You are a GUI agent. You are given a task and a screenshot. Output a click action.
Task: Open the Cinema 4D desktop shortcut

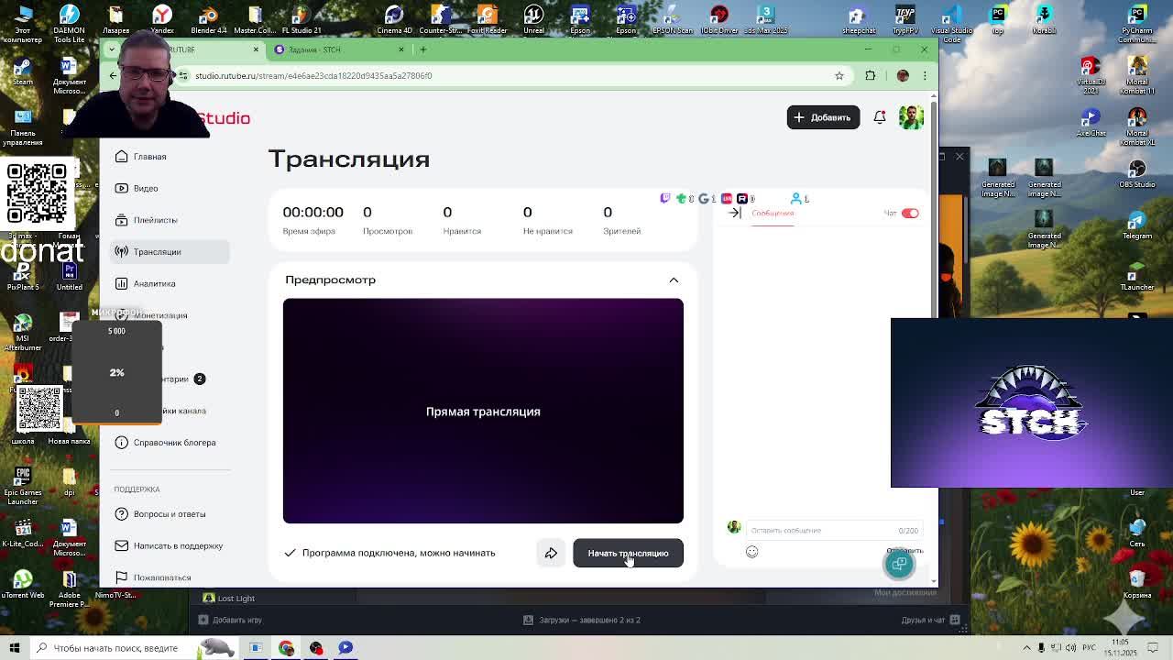pyautogui.click(x=395, y=19)
